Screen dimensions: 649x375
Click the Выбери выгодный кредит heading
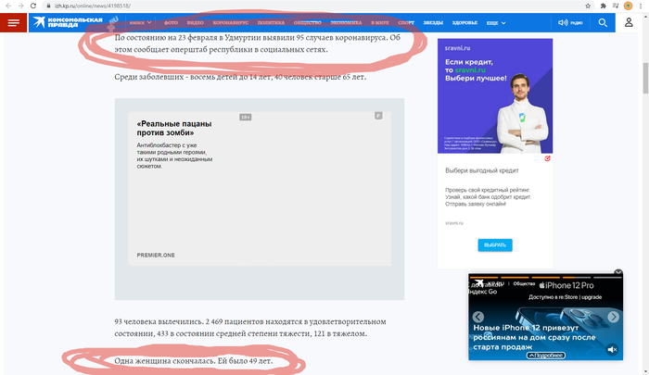click(x=482, y=170)
